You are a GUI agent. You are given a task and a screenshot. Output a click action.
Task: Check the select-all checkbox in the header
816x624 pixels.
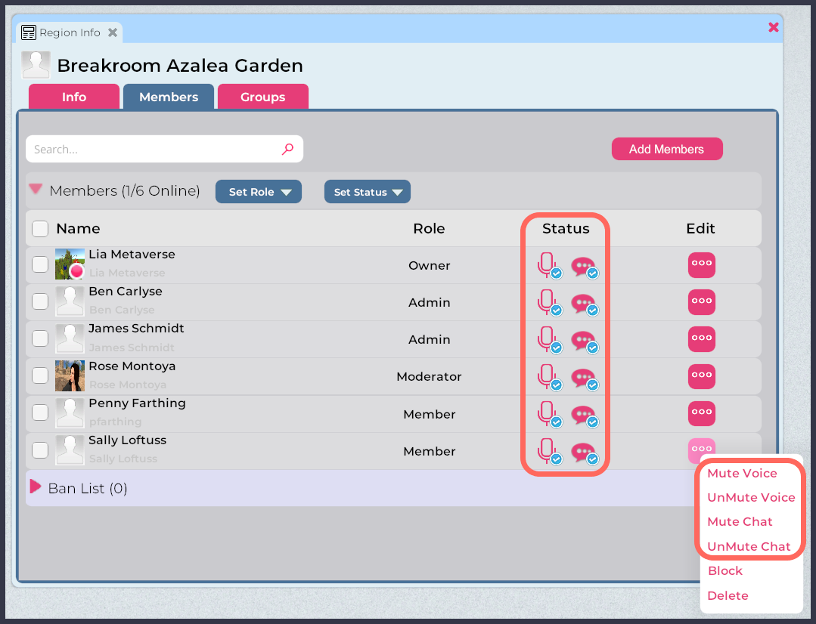[39, 228]
